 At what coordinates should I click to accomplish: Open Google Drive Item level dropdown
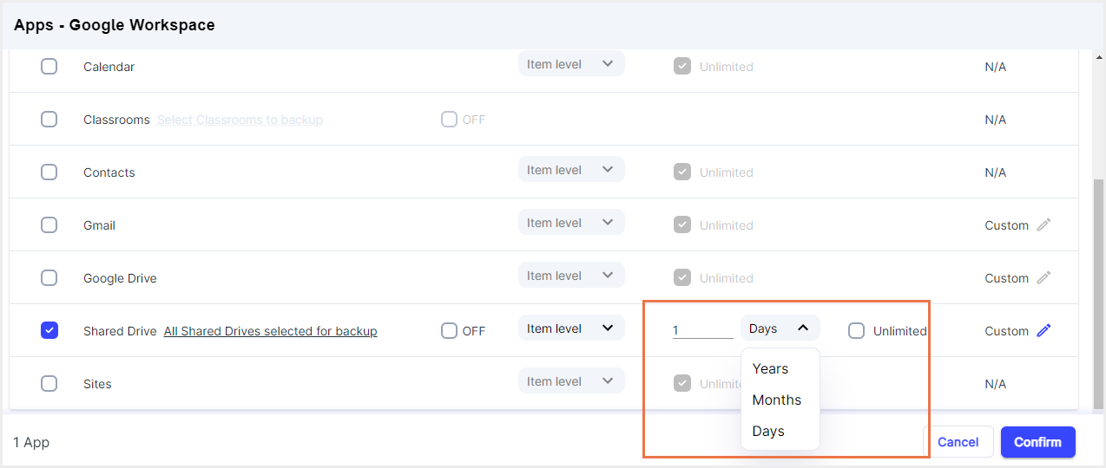point(570,276)
